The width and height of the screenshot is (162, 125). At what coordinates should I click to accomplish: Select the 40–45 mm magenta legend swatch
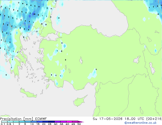[x=69, y=122]
